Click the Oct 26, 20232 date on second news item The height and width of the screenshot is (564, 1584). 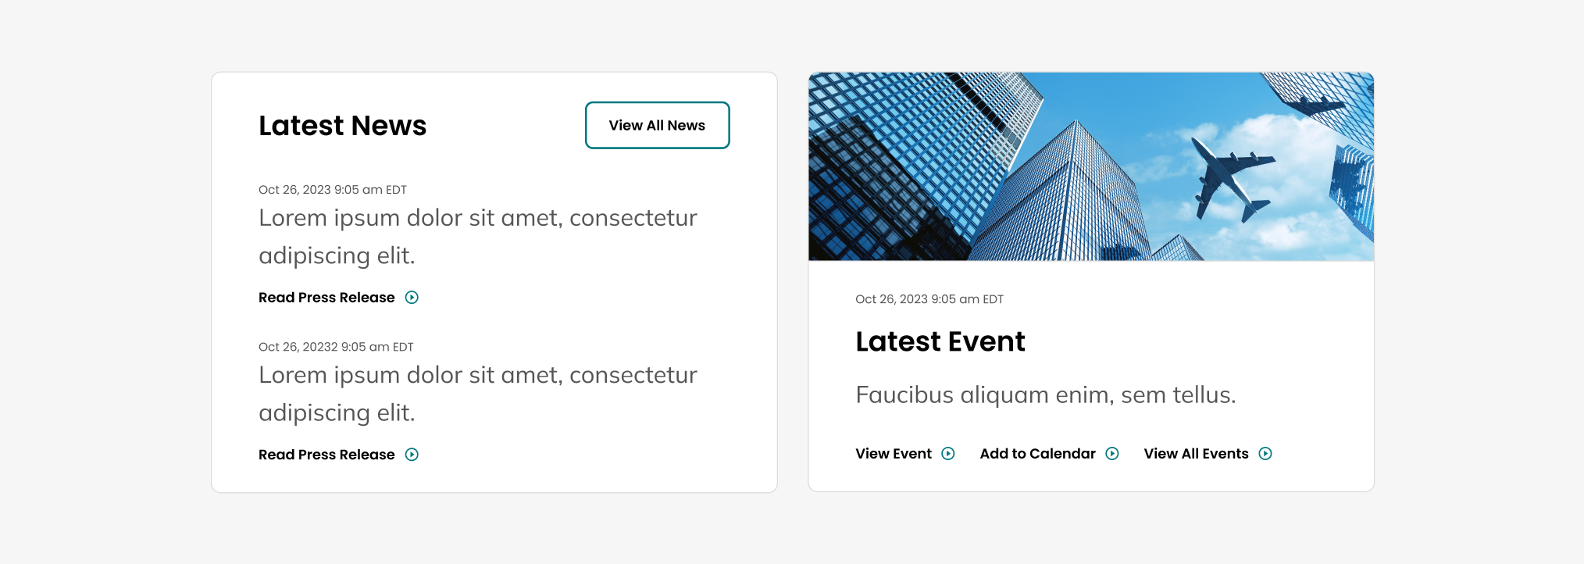point(336,347)
